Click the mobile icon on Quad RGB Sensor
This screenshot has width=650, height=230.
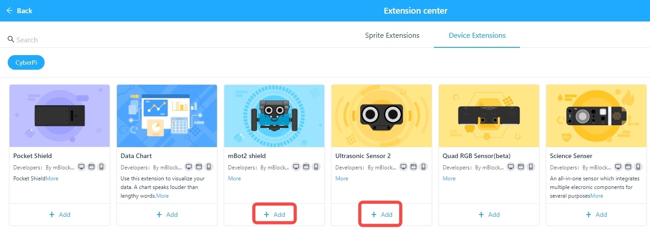[531, 167]
